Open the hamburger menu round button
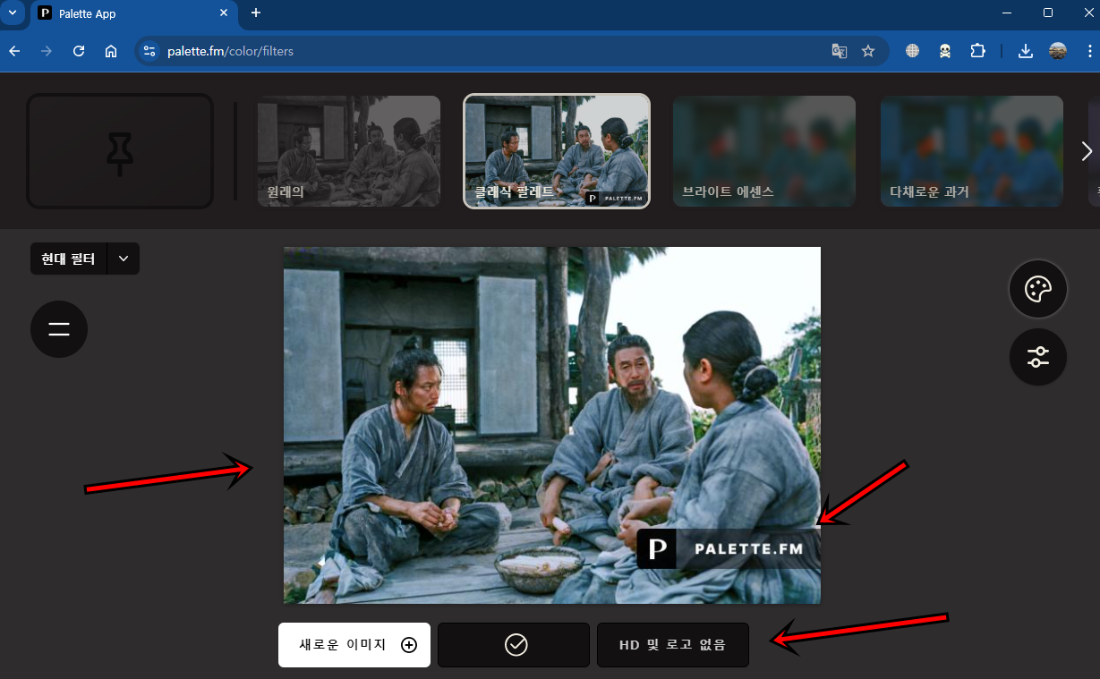Viewport: 1100px width, 679px height. (x=59, y=329)
